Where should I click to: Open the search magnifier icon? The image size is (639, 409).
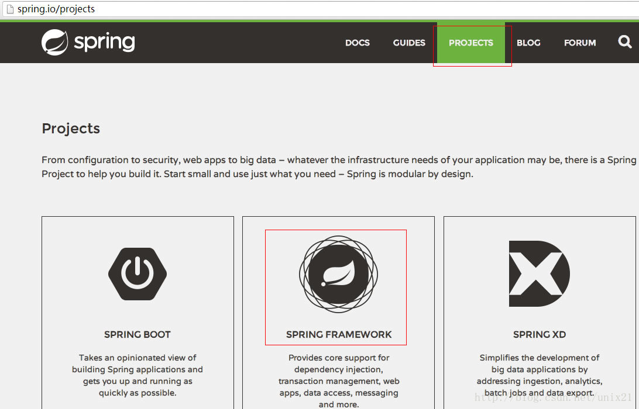point(625,41)
